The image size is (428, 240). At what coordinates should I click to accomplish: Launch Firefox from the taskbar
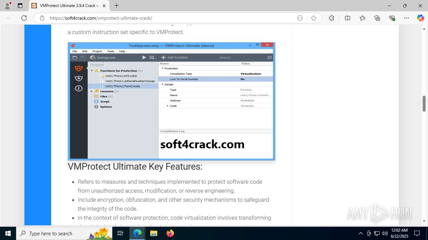[x=170, y=233]
